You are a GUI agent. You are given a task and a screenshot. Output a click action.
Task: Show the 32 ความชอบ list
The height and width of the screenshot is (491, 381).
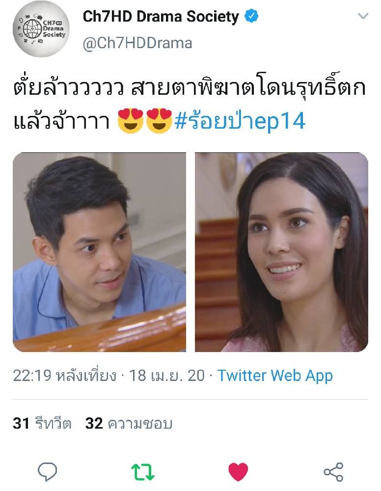tap(129, 423)
